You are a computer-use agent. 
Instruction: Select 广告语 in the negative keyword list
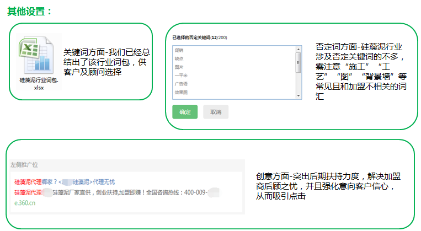[x=180, y=84]
